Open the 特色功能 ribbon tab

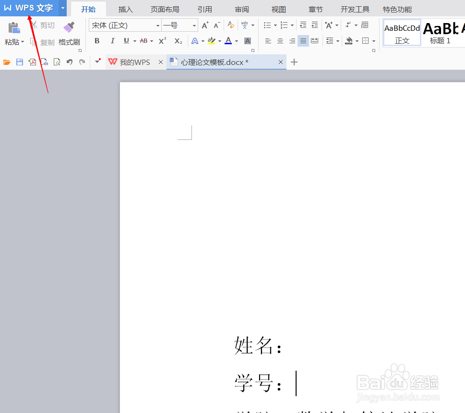(x=397, y=9)
